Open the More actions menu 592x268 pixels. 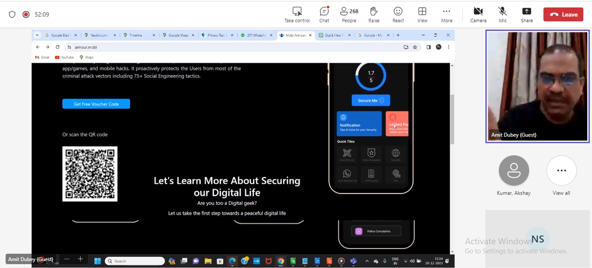pyautogui.click(x=447, y=14)
